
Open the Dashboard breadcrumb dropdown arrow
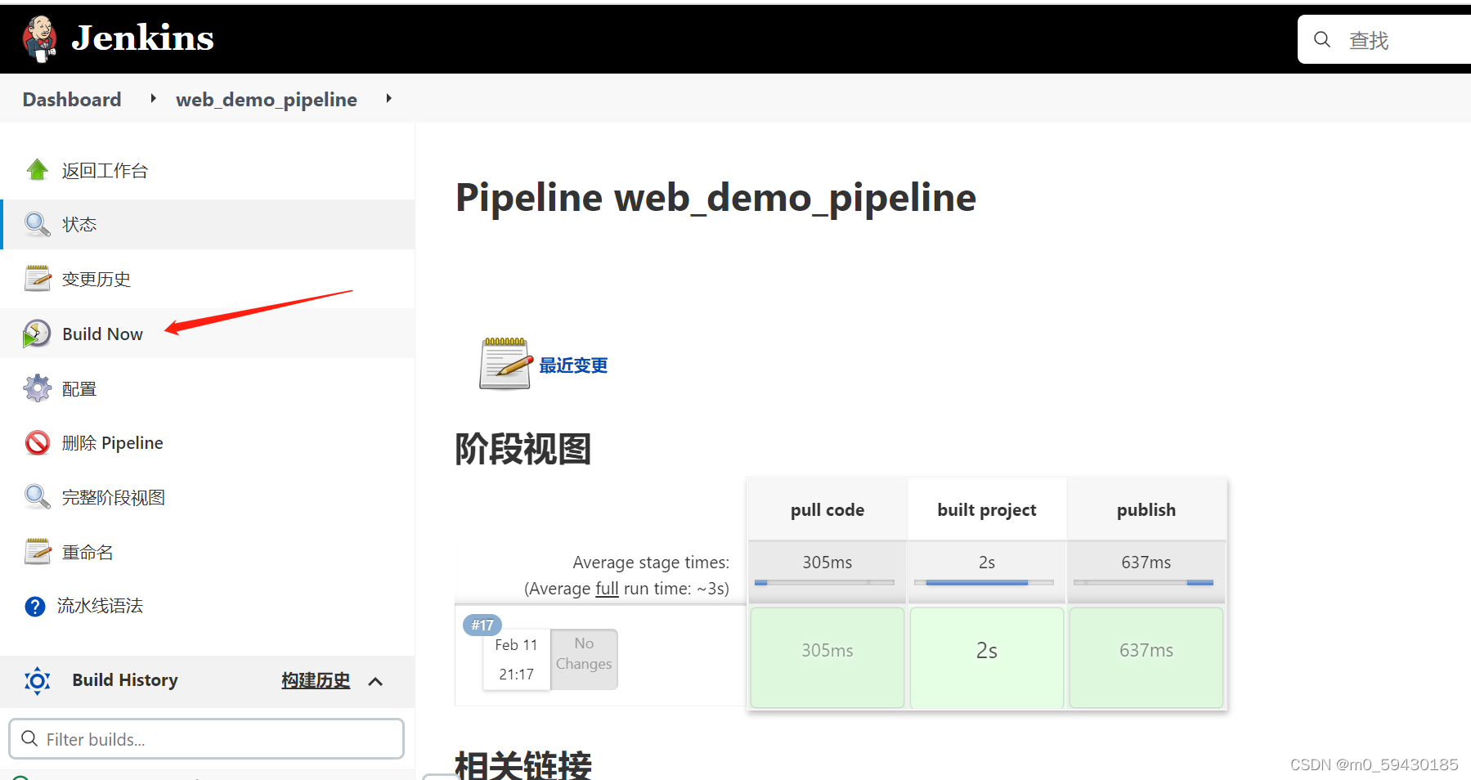[153, 99]
